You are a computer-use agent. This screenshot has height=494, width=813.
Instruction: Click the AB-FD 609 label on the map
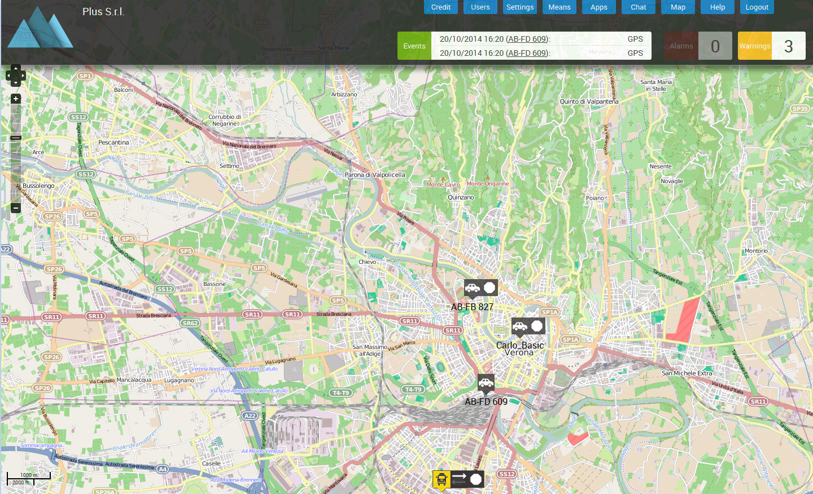tap(486, 402)
